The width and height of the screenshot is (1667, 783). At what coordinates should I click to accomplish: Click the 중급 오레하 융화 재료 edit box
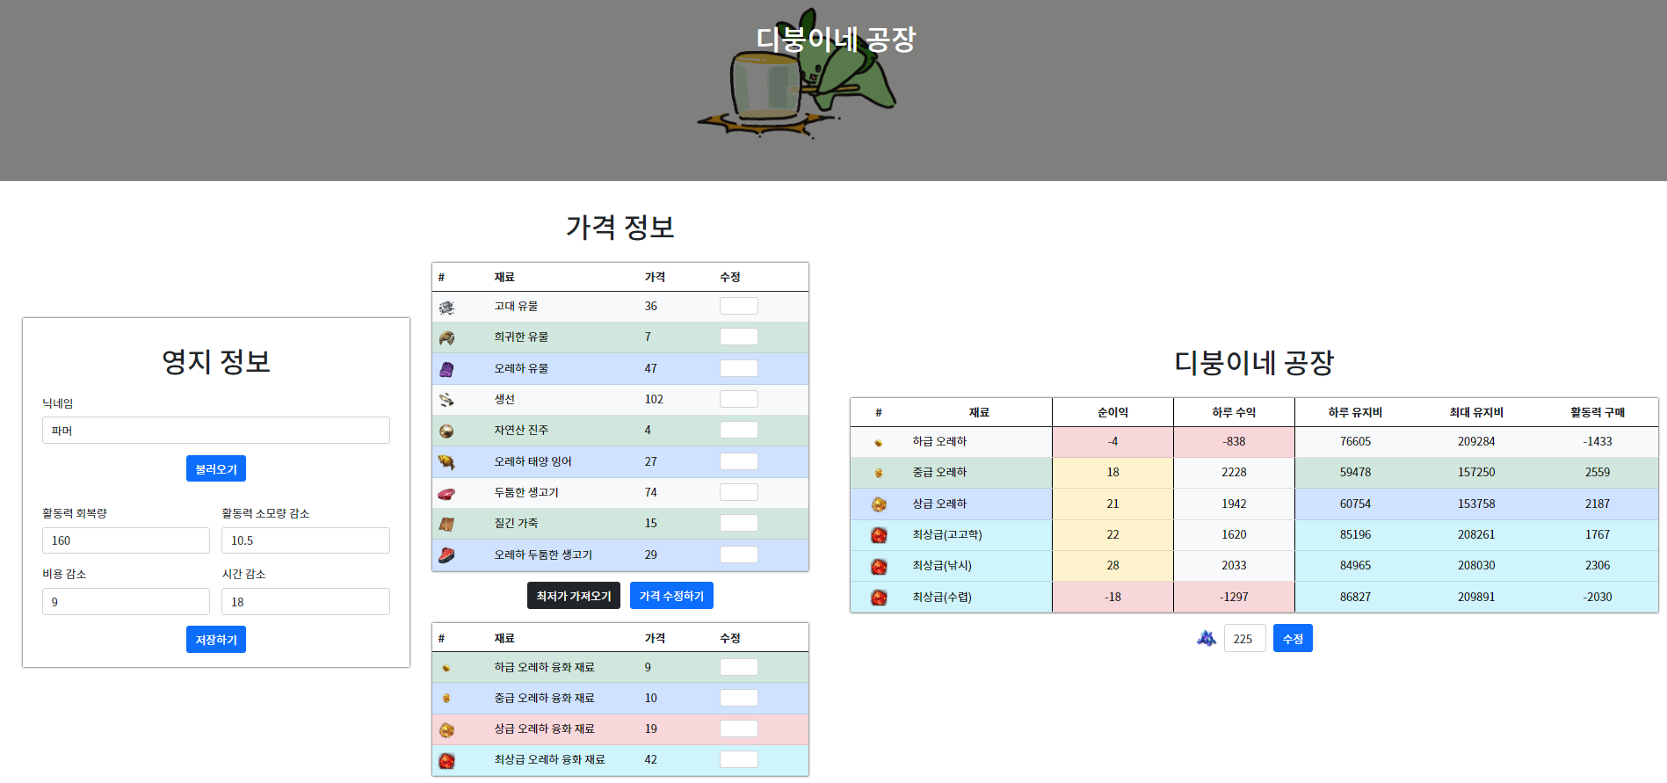[739, 698]
